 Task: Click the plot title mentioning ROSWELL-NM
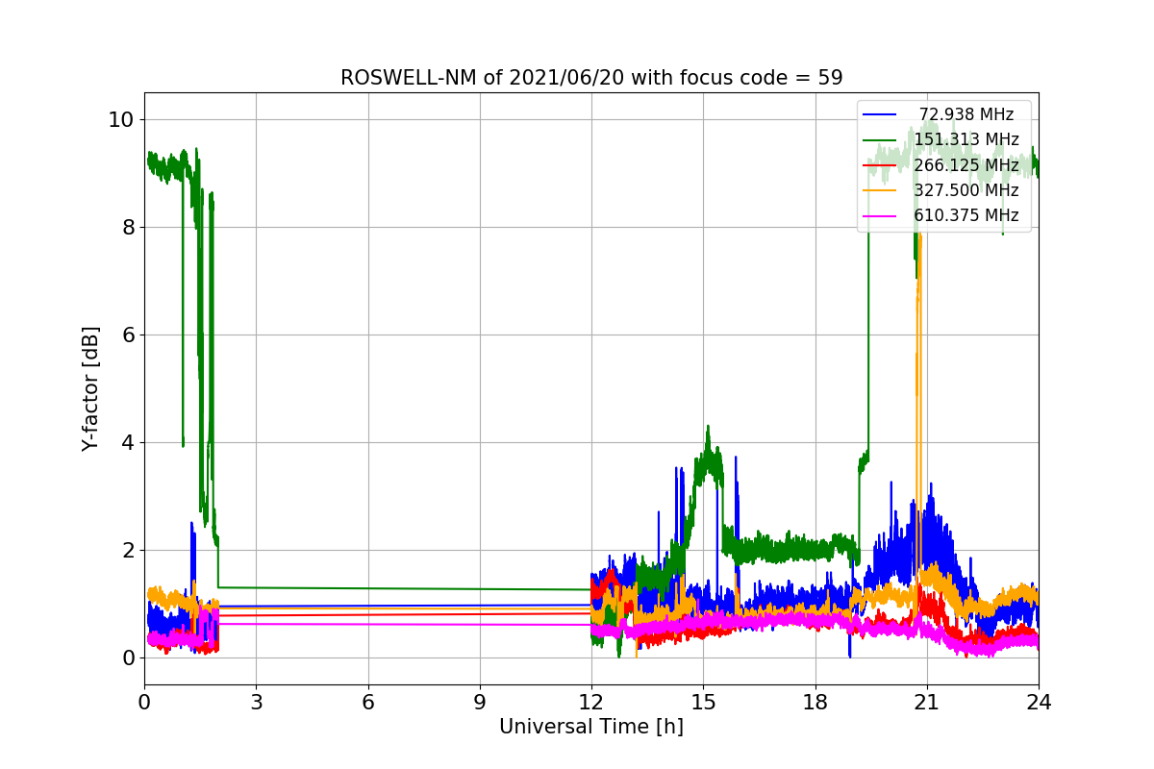pyautogui.click(x=591, y=78)
